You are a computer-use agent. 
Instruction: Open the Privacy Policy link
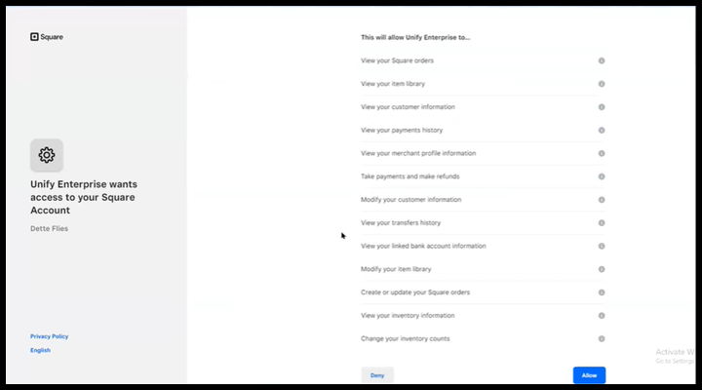click(49, 336)
